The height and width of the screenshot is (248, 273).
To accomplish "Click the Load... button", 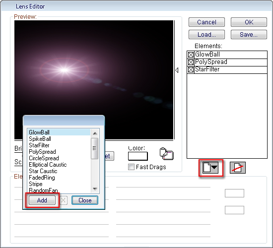I will pyautogui.click(x=206, y=34).
